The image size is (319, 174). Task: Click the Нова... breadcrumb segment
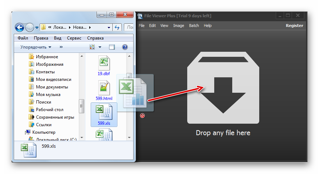tap(80, 27)
